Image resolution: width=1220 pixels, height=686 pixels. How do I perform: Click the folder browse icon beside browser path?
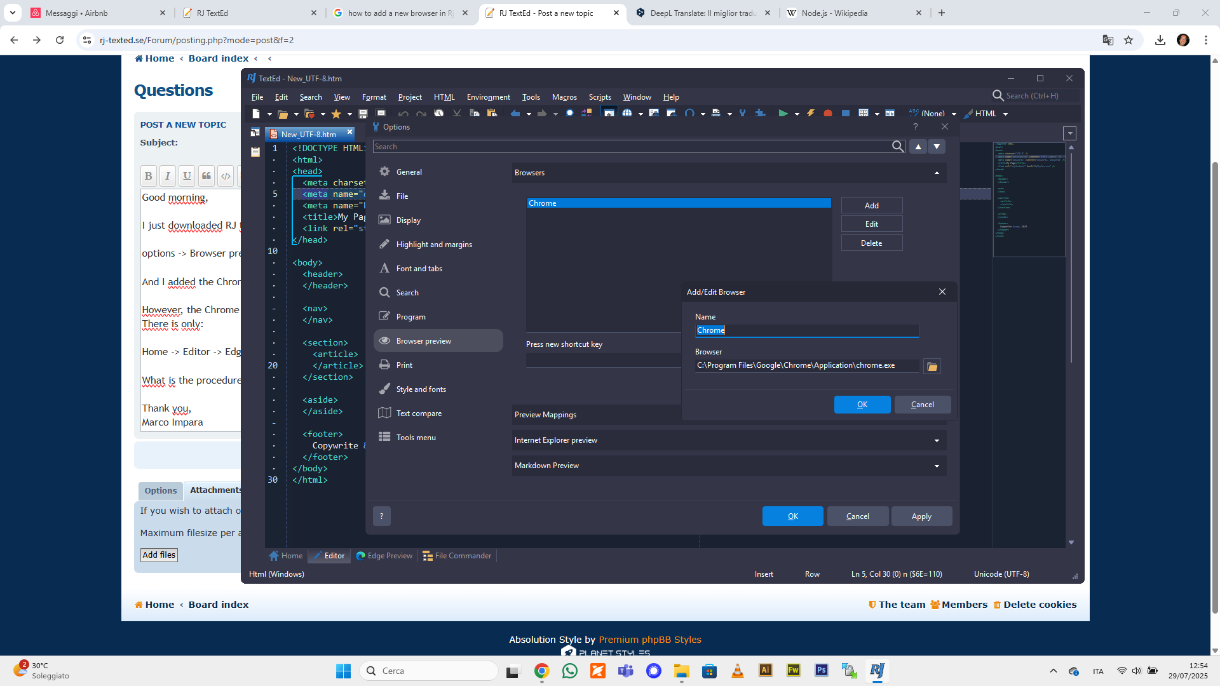[932, 367]
